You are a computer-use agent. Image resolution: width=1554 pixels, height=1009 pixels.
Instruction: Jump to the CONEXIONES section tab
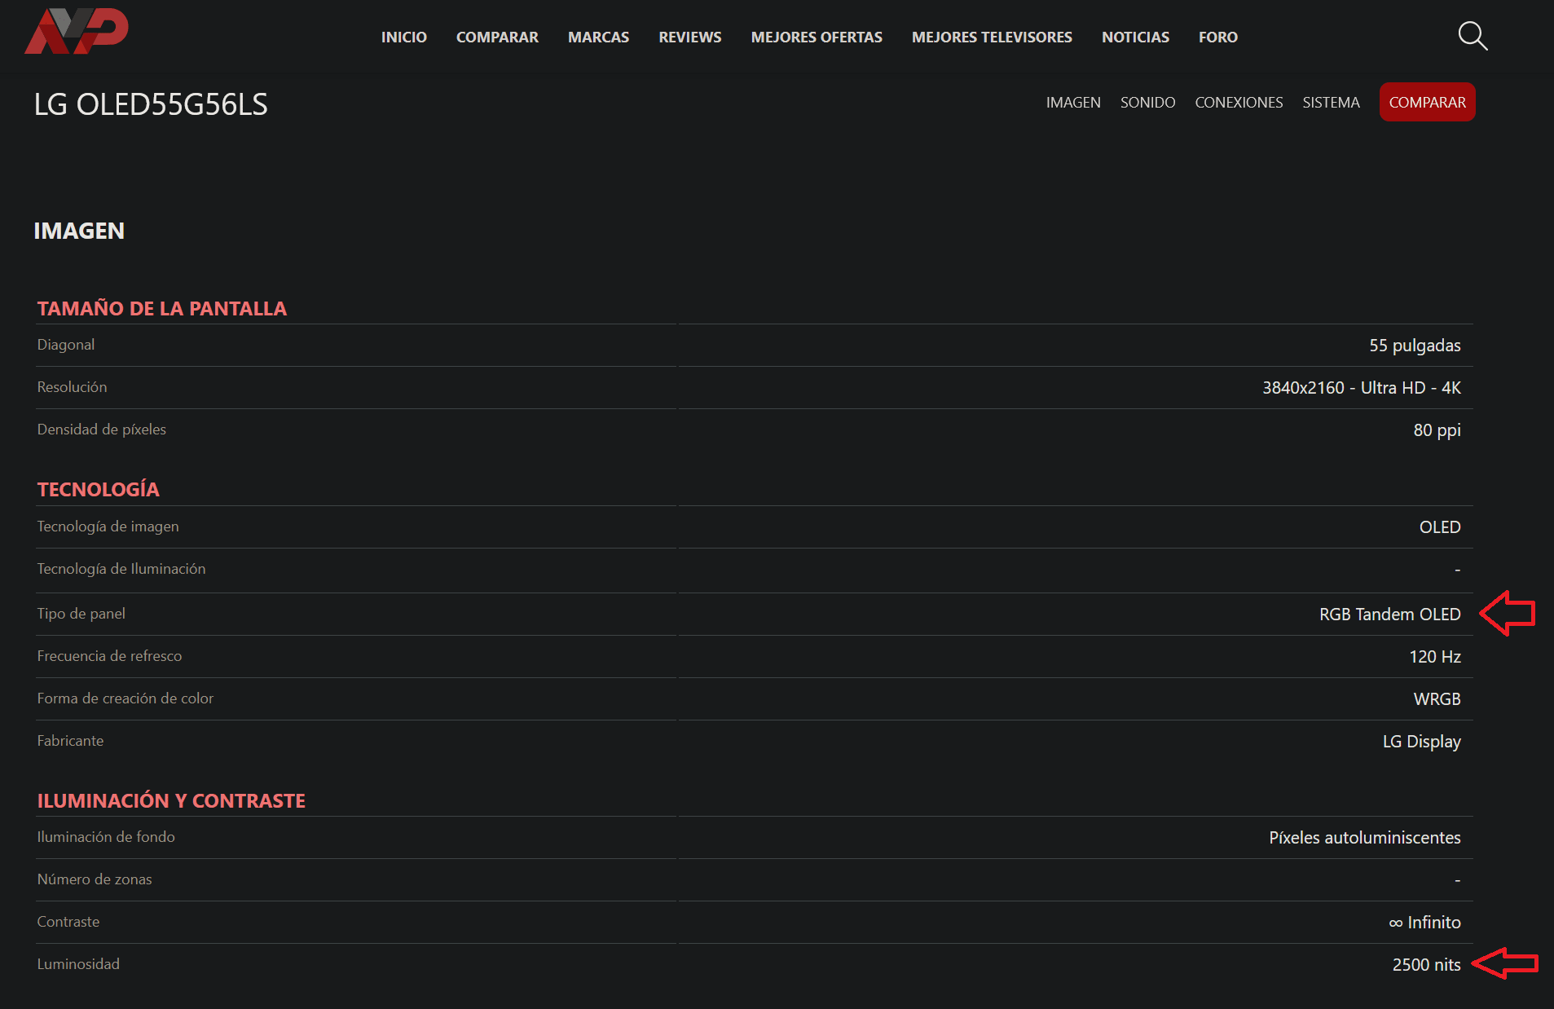tap(1239, 103)
